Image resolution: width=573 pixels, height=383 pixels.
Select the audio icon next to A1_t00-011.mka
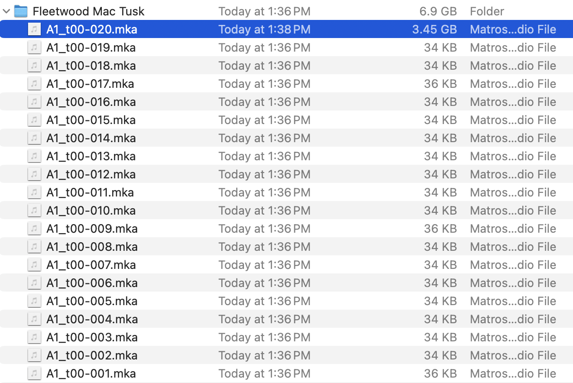(34, 192)
